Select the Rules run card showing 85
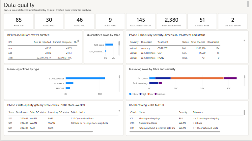 pos(19,21)
